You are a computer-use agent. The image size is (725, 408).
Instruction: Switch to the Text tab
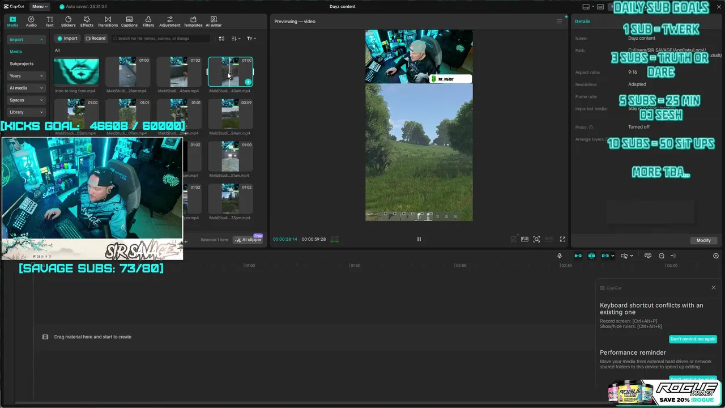pyautogui.click(x=49, y=22)
